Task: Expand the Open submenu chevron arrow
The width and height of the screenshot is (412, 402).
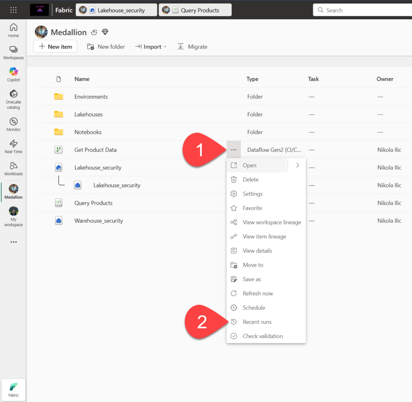Action: point(297,165)
